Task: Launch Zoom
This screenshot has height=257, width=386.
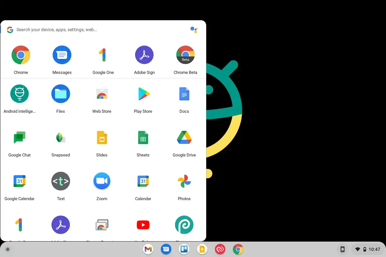Action: pos(102,181)
